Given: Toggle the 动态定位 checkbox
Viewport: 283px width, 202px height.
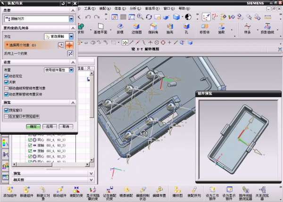Looking at the screenshot, I should point(6,76).
